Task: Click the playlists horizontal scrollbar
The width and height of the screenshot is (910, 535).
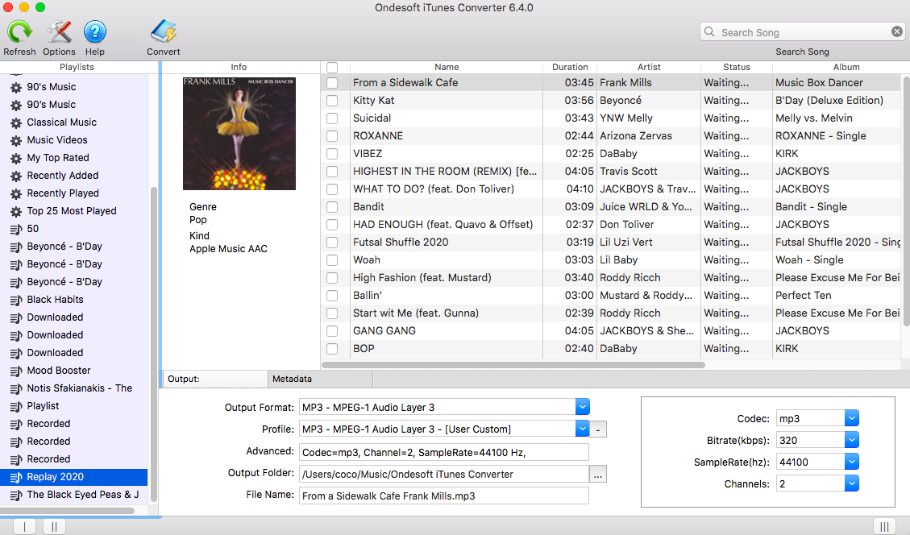Action: point(68,511)
